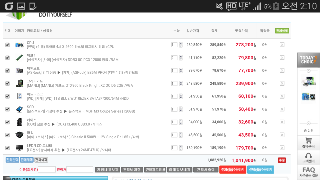Open the 그래픽카드 product thumbnail
Viewport: 320px width, 180px height.
(x=19, y=83)
